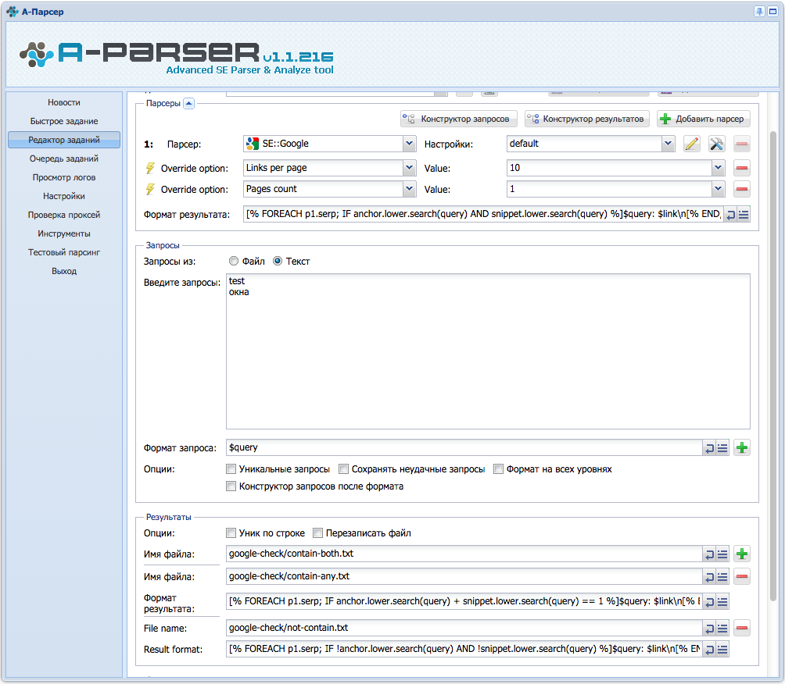
Task: Click Добавить парсер button
Action: pos(704,119)
